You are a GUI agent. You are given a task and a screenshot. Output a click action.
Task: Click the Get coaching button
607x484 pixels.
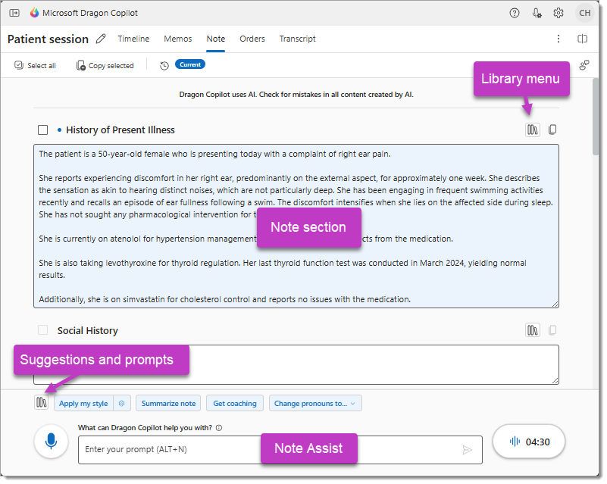click(235, 404)
